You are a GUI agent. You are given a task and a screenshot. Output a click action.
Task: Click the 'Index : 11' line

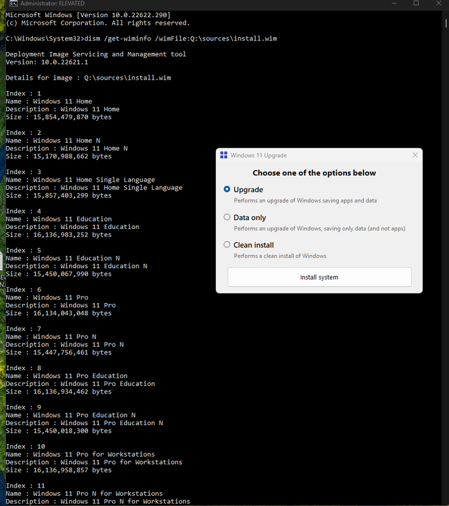click(25, 486)
